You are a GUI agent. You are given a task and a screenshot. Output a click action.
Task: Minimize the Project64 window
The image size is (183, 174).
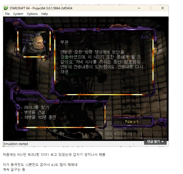[x=139, y=8]
